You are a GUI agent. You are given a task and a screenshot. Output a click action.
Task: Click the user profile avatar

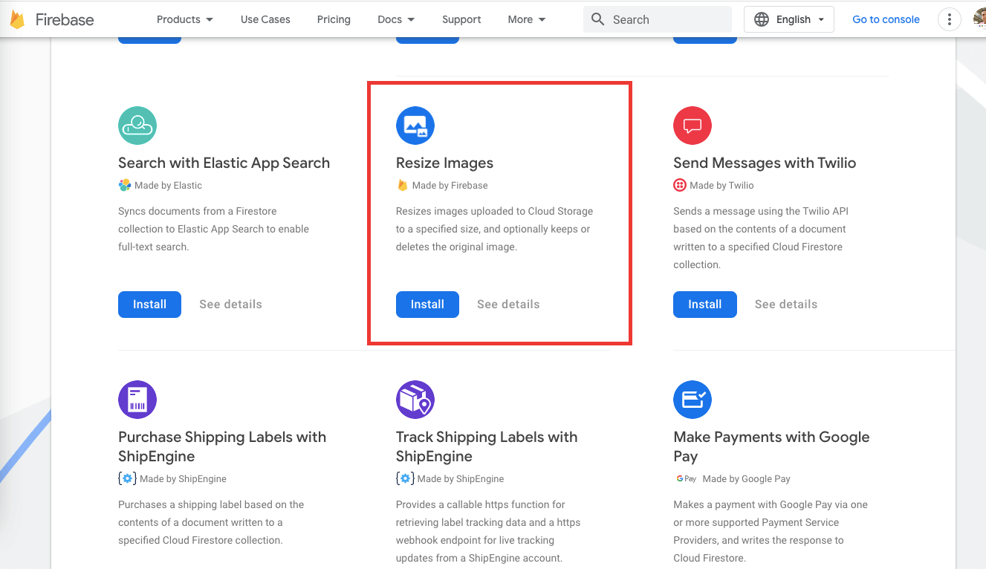tap(979, 19)
